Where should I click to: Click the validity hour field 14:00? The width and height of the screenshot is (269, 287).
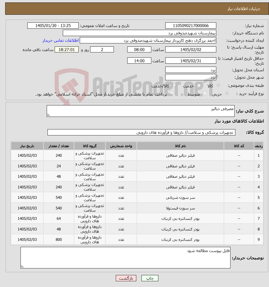139,61
